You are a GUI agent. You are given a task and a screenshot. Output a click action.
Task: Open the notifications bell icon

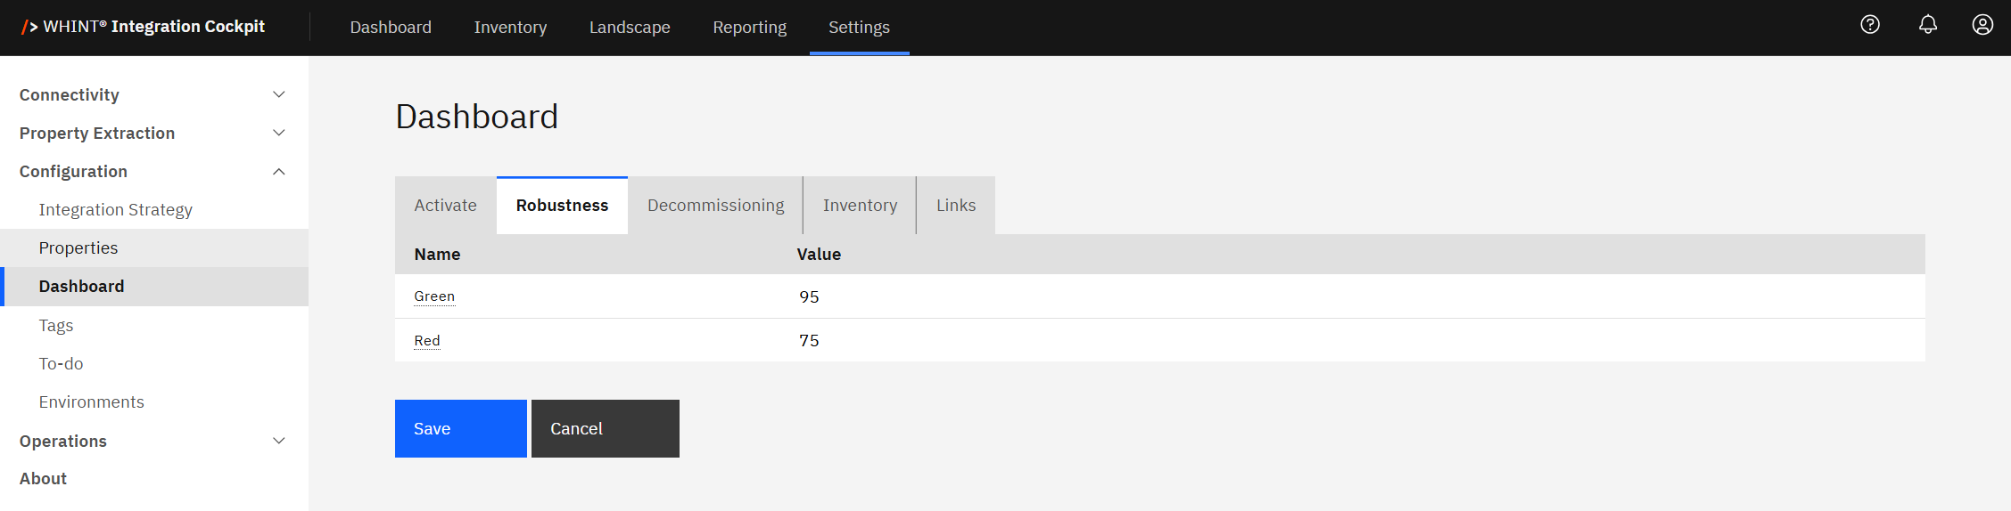point(1928,25)
